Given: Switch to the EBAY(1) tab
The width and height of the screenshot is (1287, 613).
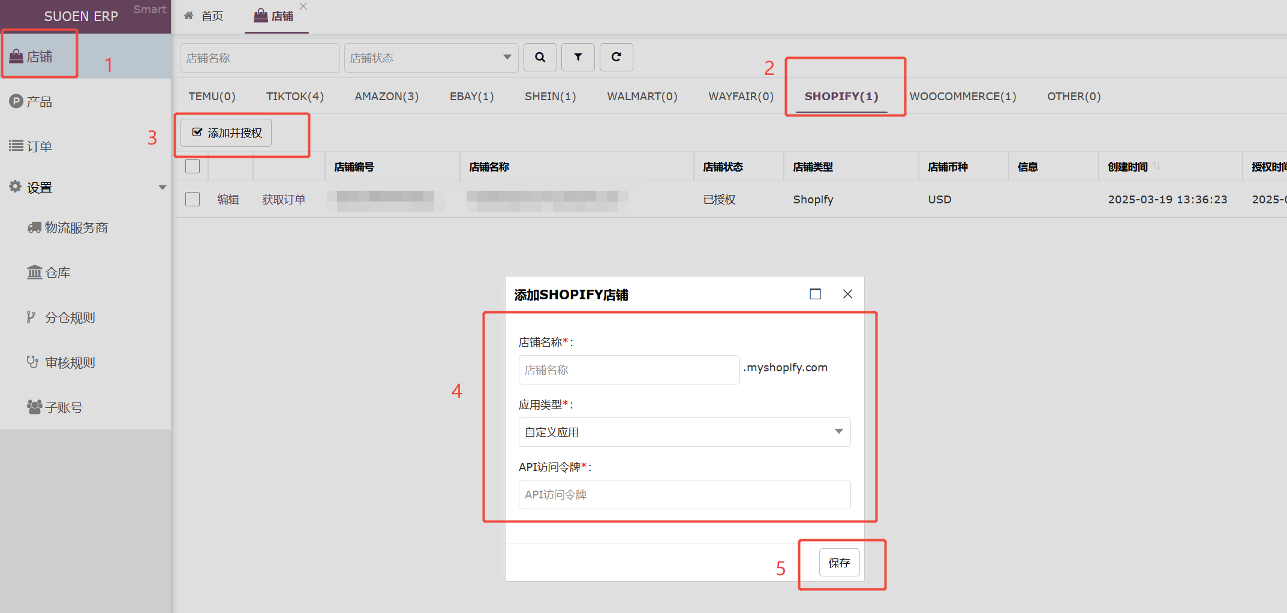Looking at the screenshot, I should pyautogui.click(x=472, y=97).
